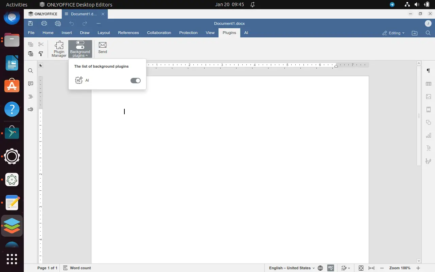Open the Track Changes dropdown in the status bar
This screenshot has height=272, width=435.
click(x=346, y=268)
